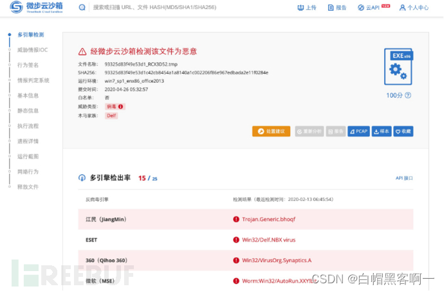Jump to 进程详情 section
Viewport: 444px width, 291px height.
[x=28, y=141]
